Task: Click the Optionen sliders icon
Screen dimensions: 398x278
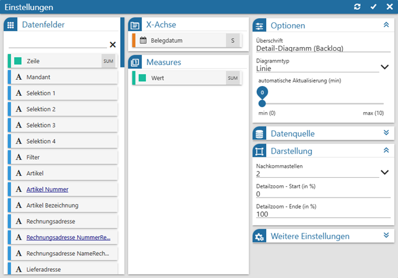Action: (260, 25)
